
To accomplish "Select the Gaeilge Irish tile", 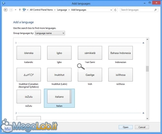I will pos(90,75).
